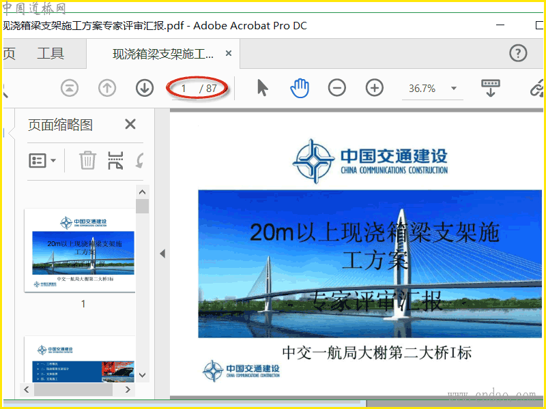Viewport: 546px width, 409px height.
Task: Click the scrolling mode fit icon
Action: click(490, 88)
